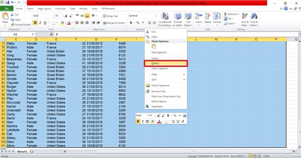This screenshot has width=301, height=158.
Task: Click the Fill button in Editing group
Action: 228,19
